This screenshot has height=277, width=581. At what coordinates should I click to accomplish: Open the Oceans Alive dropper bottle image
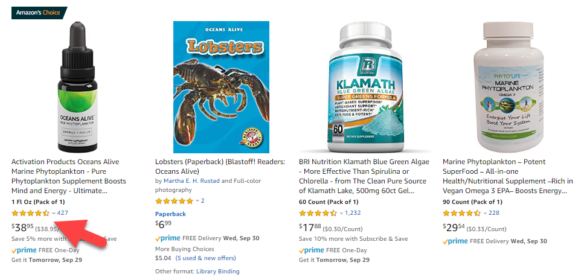[x=77, y=87]
